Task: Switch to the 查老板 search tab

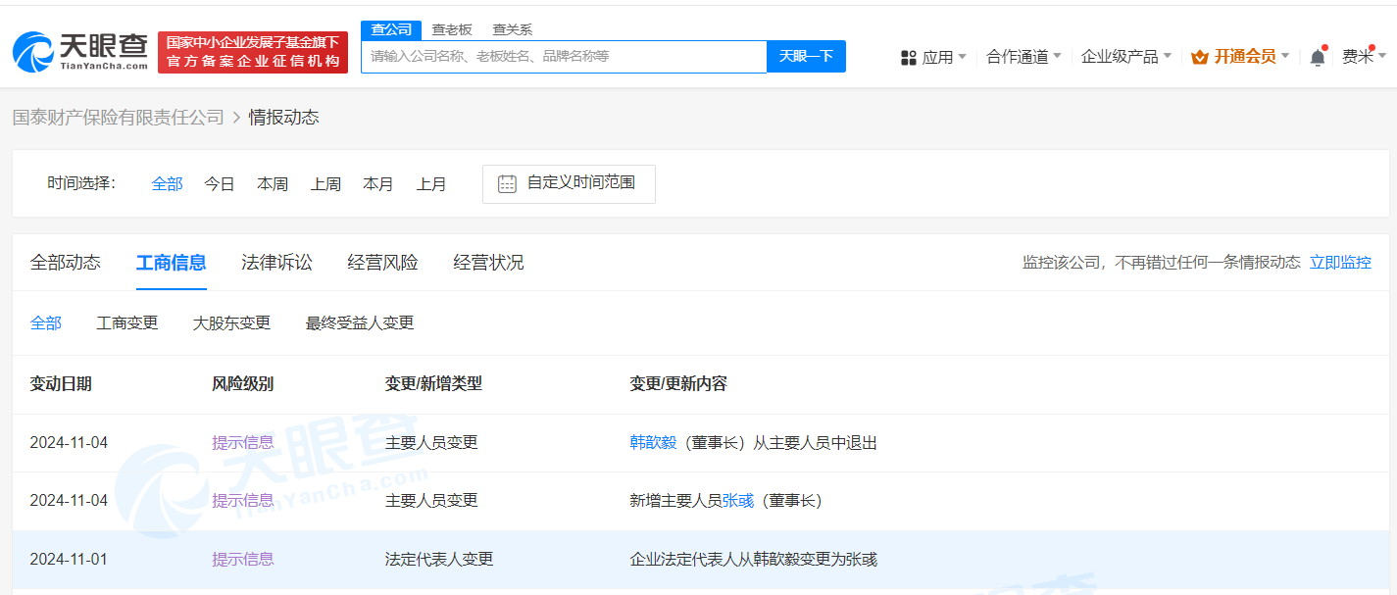Action: coord(452,29)
